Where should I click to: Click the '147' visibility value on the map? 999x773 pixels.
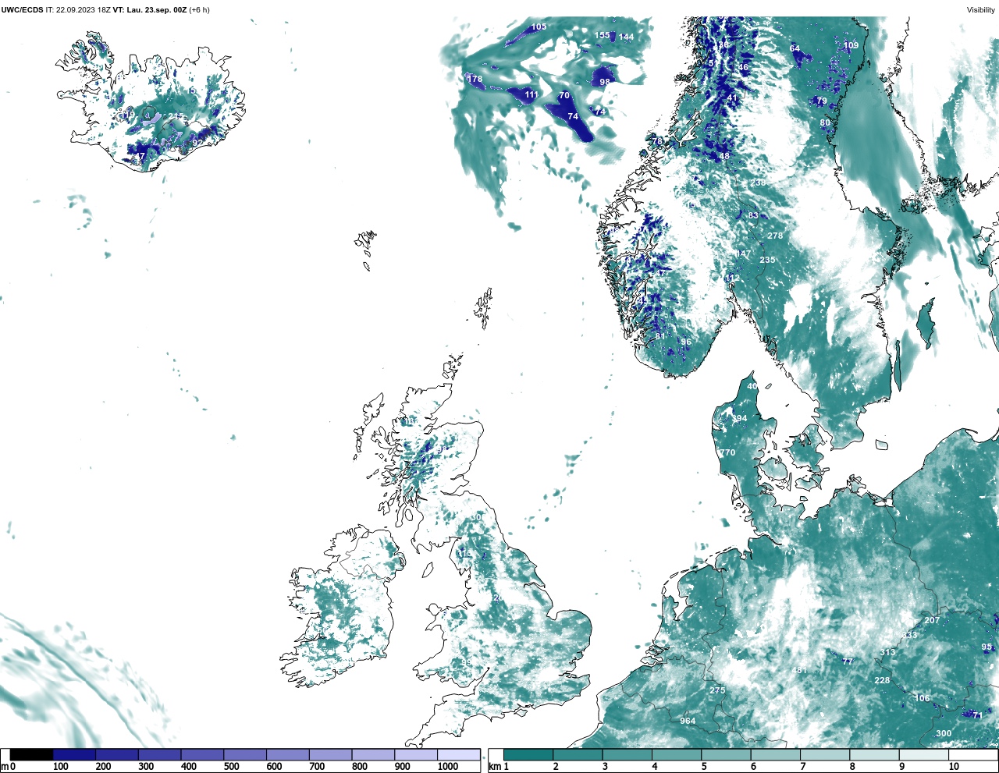point(742,254)
